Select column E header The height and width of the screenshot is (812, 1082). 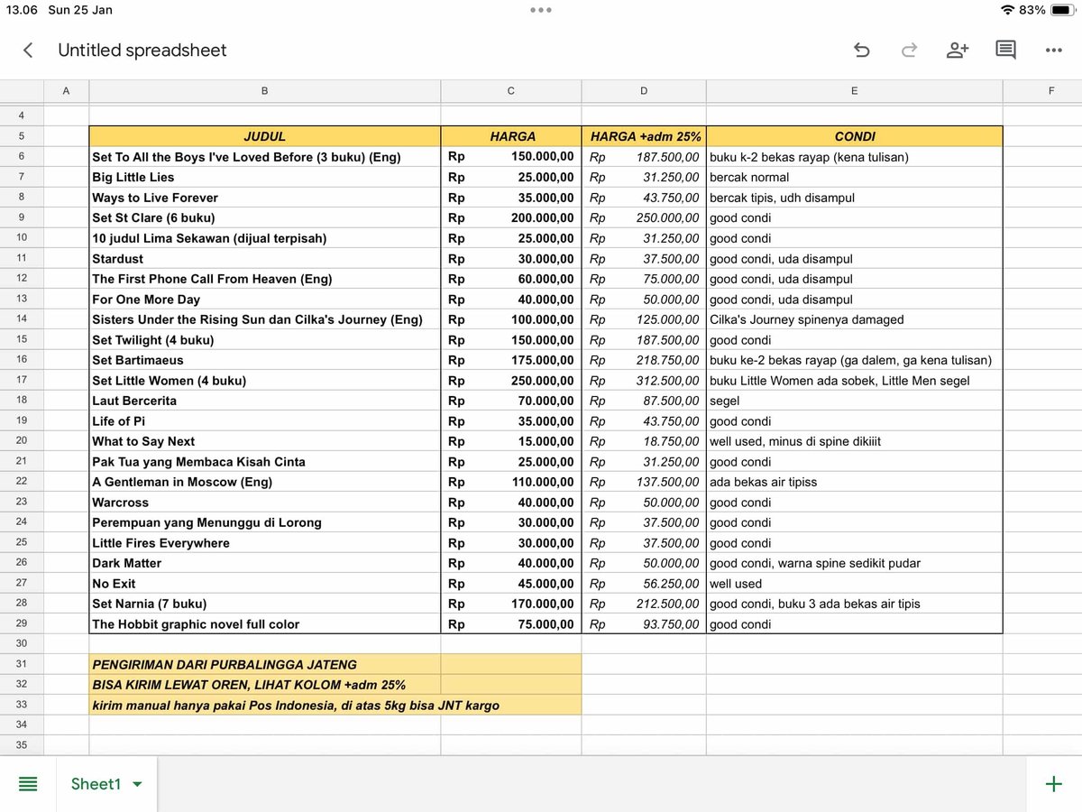[x=854, y=91]
